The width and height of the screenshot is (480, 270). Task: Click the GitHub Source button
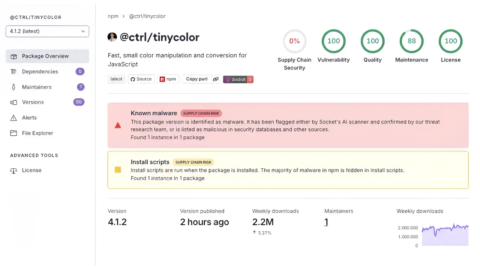point(141,79)
